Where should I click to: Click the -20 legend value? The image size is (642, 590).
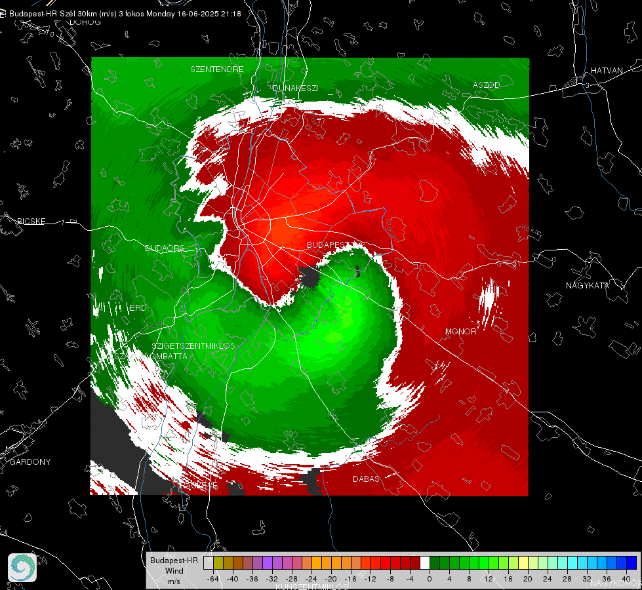click(331, 579)
